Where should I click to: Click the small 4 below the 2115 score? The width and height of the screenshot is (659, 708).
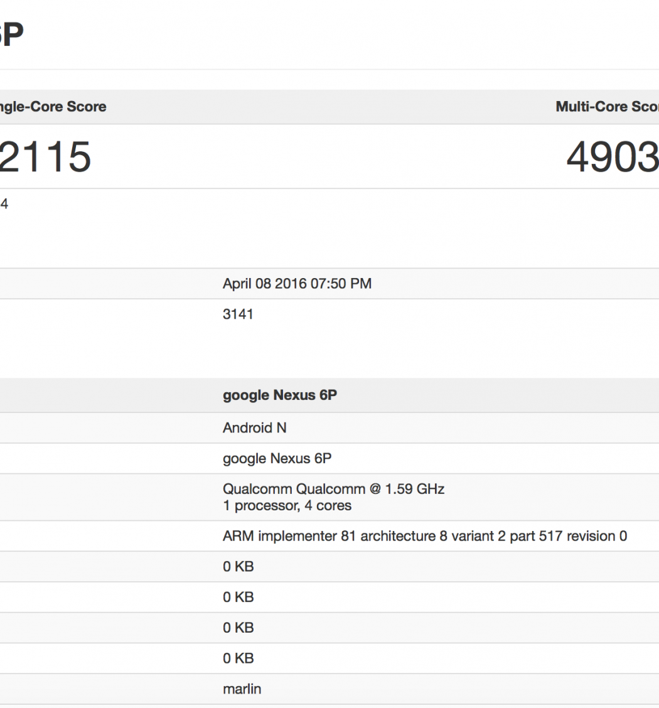point(4,203)
